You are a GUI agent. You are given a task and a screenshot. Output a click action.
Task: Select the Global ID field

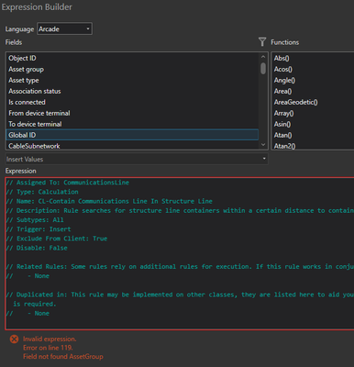132,135
